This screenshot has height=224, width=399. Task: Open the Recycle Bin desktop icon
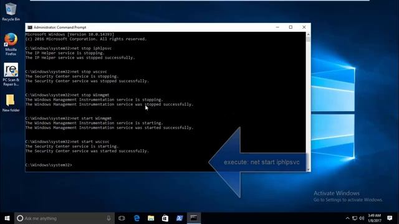coord(11,12)
